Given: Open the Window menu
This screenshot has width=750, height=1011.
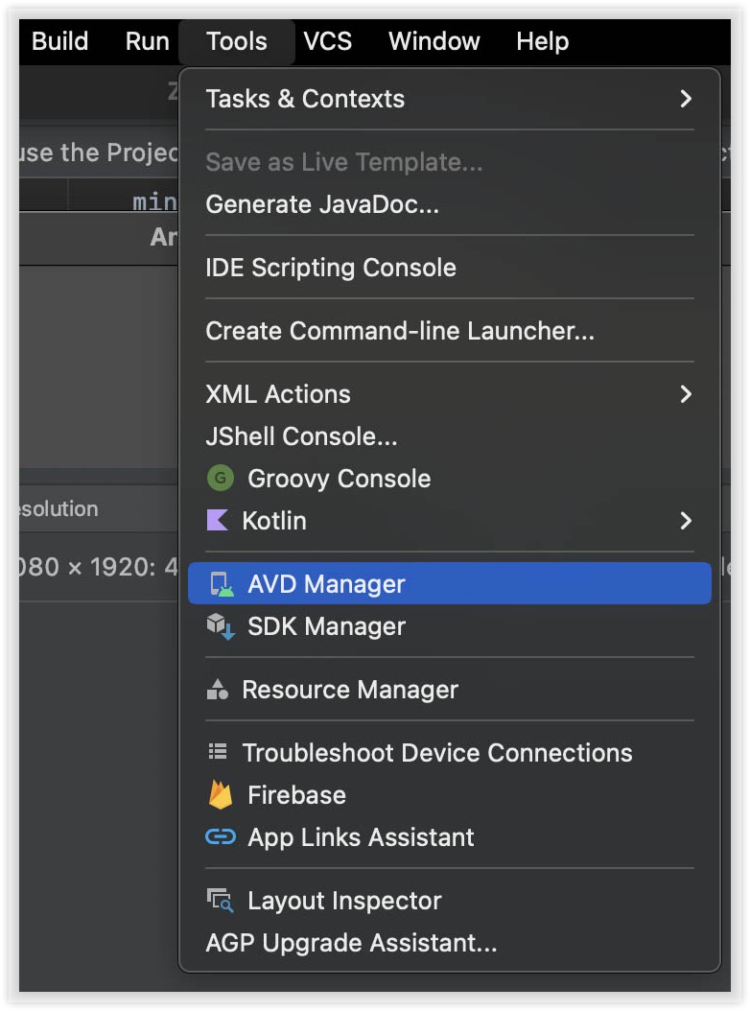Looking at the screenshot, I should [434, 41].
